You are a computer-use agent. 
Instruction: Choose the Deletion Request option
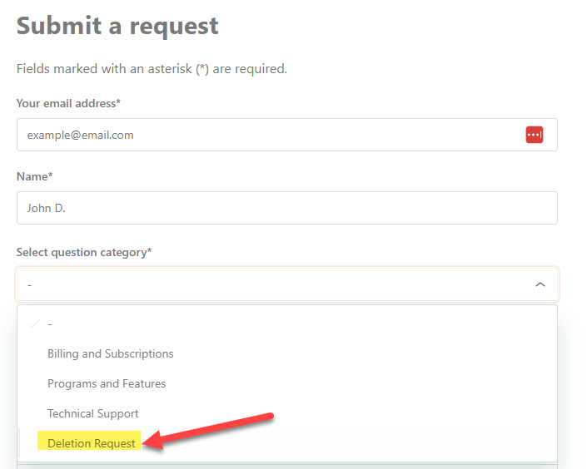coord(92,443)
